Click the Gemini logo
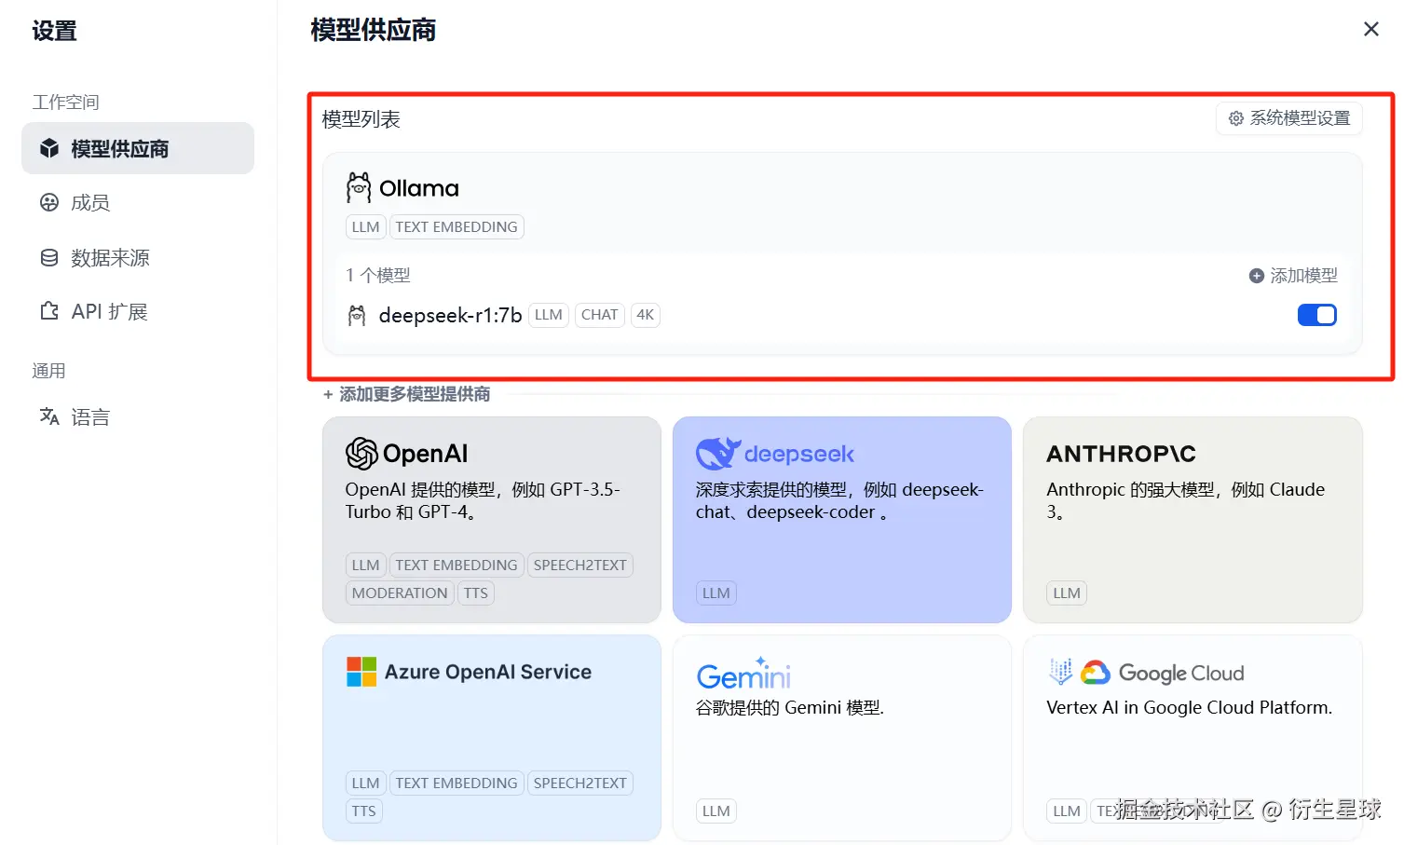 [x=743, y=674]
